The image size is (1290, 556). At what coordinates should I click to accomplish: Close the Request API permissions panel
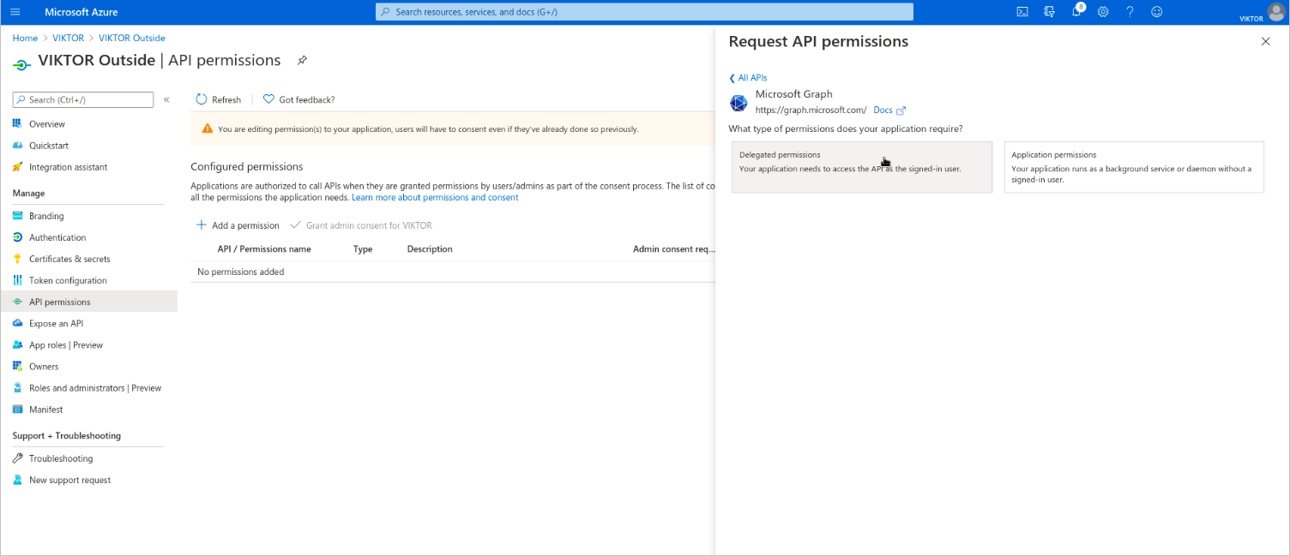coord(1265,42)
